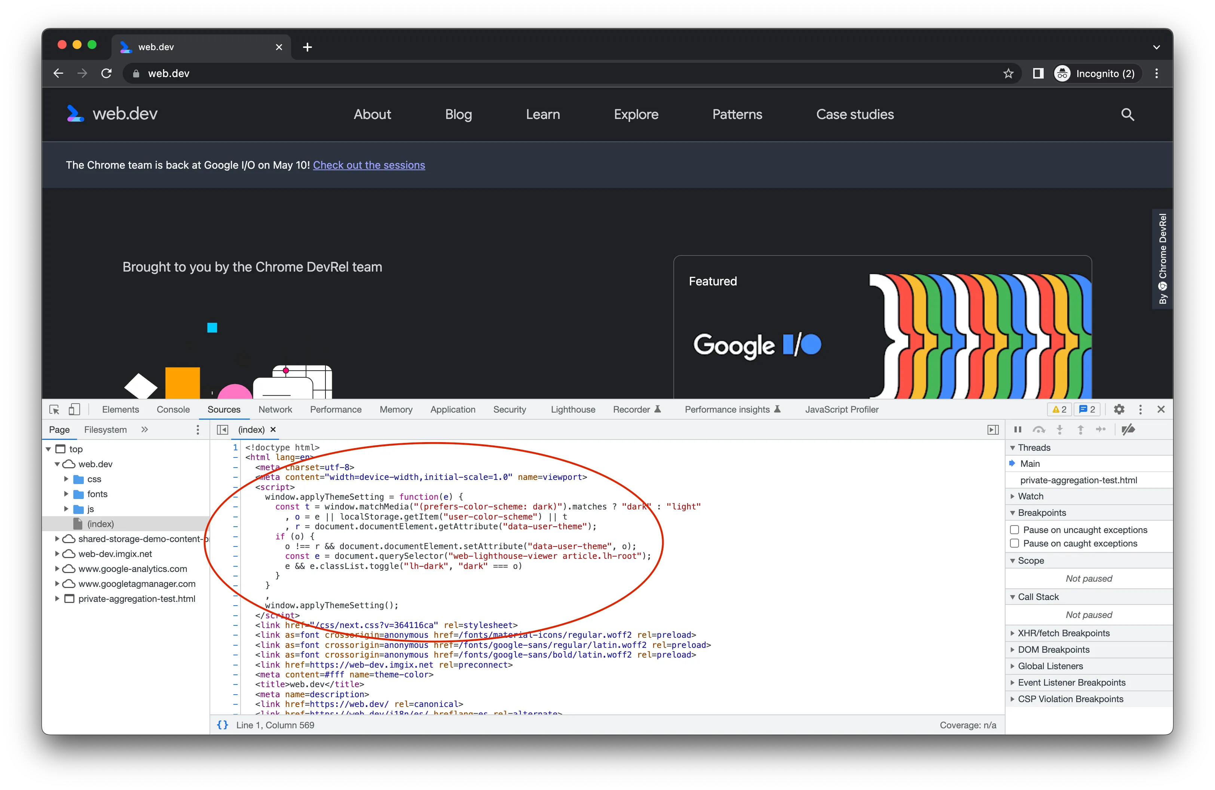1215x790 pixels.
Task: Toggle the device emulation toolbar
Action: pyautogui.click(x=74, y=409)
